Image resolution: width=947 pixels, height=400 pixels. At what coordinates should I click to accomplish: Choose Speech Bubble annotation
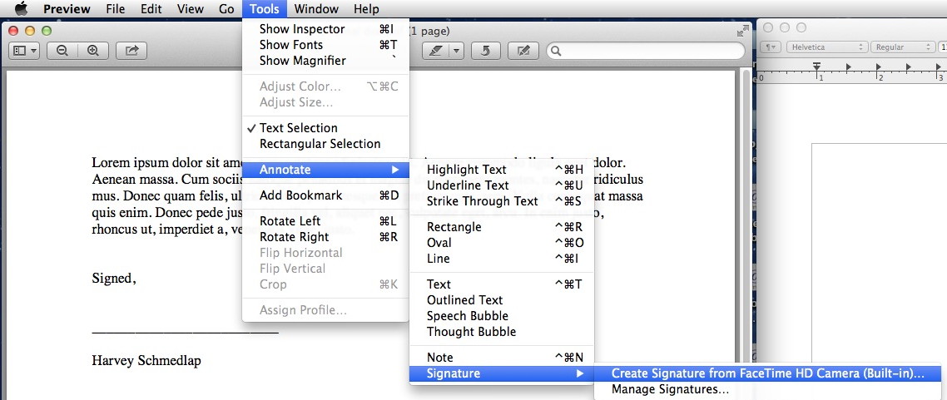point(501,315)
